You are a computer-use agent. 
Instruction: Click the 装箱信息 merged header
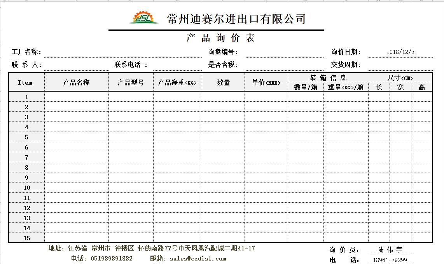[x=328, y=78]
